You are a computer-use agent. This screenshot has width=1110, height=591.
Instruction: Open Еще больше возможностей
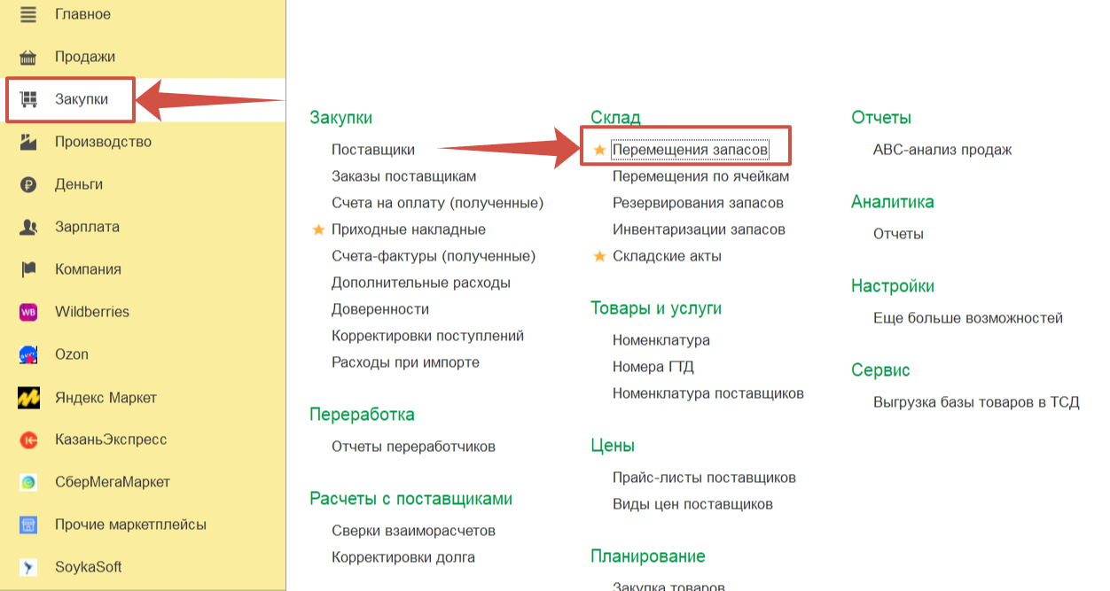pos(968,318)
